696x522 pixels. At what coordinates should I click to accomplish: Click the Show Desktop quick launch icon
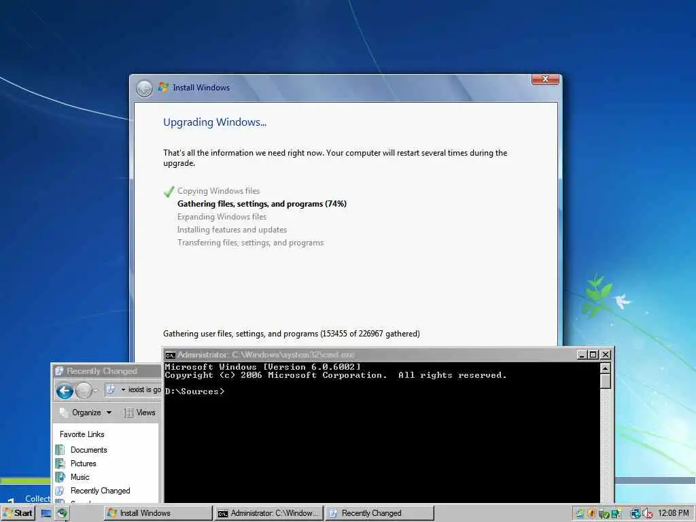46,514
